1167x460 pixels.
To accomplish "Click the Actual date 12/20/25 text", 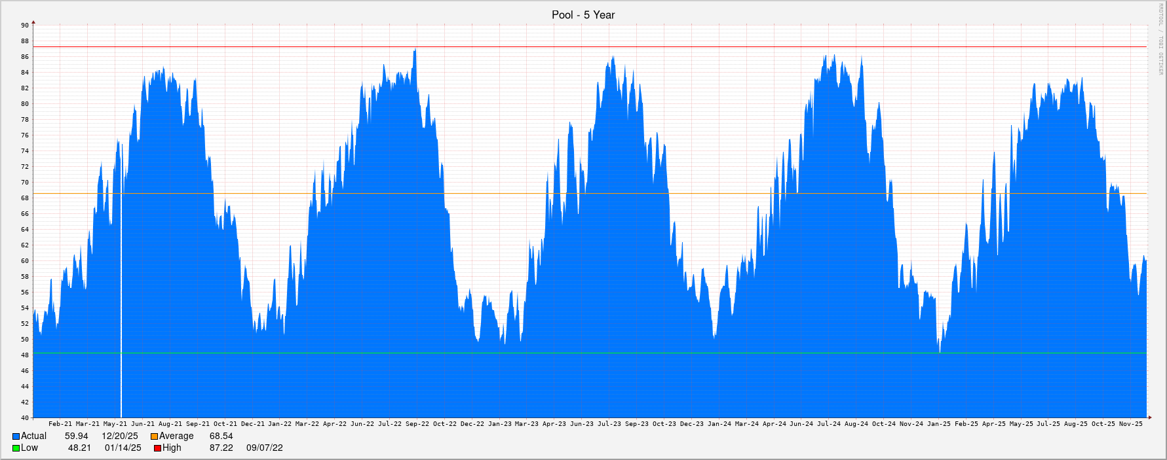I will [x=119, y=436].
